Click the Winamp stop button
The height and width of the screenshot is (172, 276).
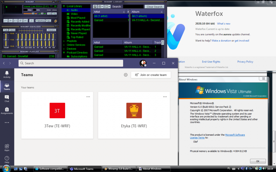[x=21, y=21]
